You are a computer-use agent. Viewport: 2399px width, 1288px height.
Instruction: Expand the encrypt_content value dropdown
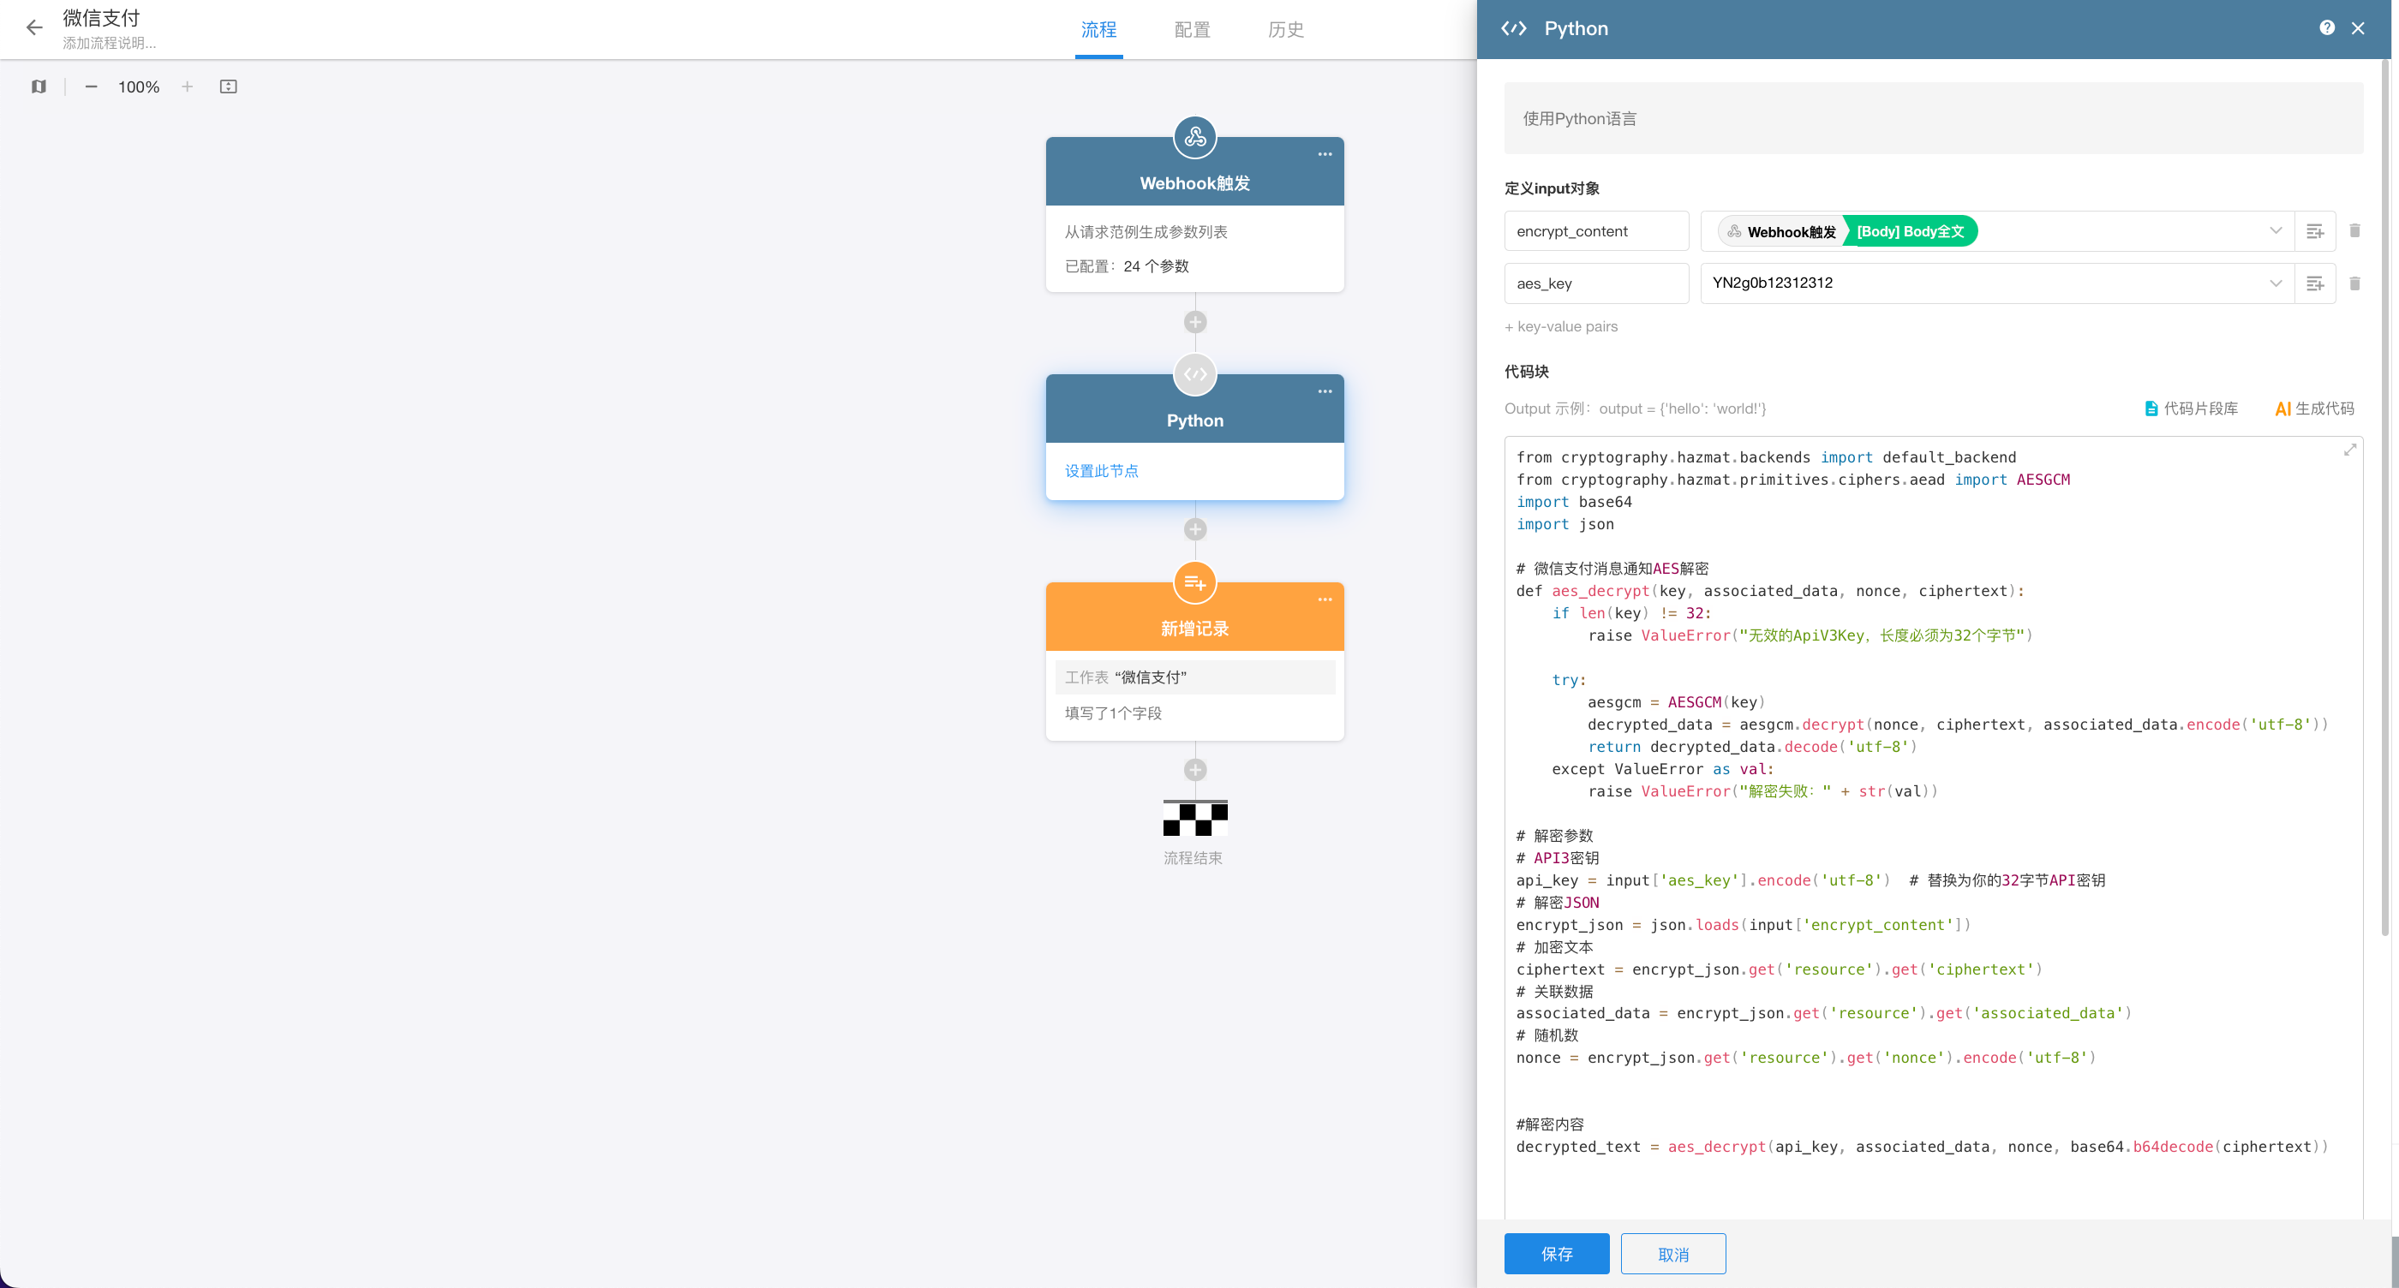tap(2275, 231)
